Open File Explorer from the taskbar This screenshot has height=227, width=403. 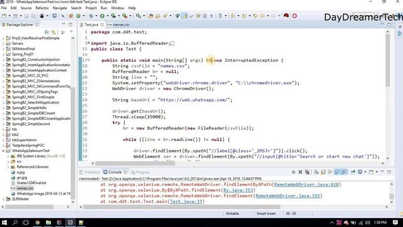(48, 223)
